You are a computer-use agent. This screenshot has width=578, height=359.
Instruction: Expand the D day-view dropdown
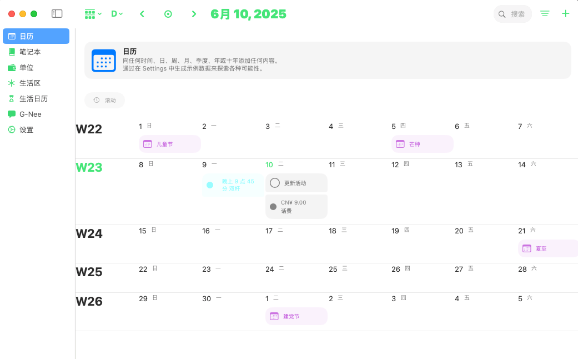click(x=117, y=14)
